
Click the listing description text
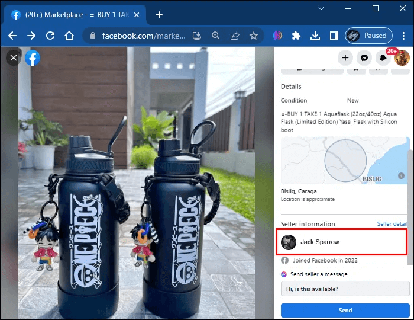pyautogui.click(x=339, y=122)
